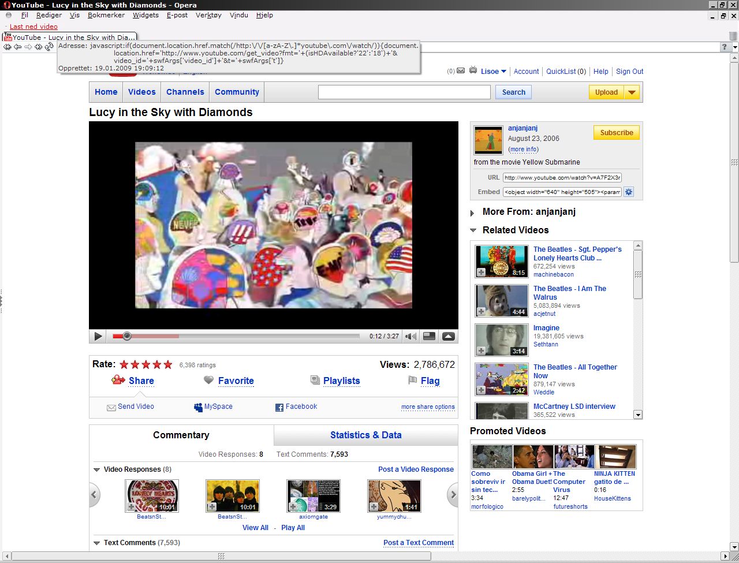Go back with the browser back arrow
The height and width of the screenshot is (563, 739).
tap(18, 47)
